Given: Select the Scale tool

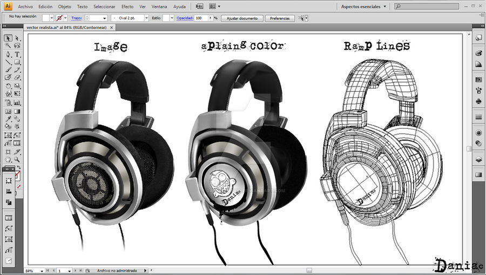Looking at the screenshot, I should pos(17,86).
